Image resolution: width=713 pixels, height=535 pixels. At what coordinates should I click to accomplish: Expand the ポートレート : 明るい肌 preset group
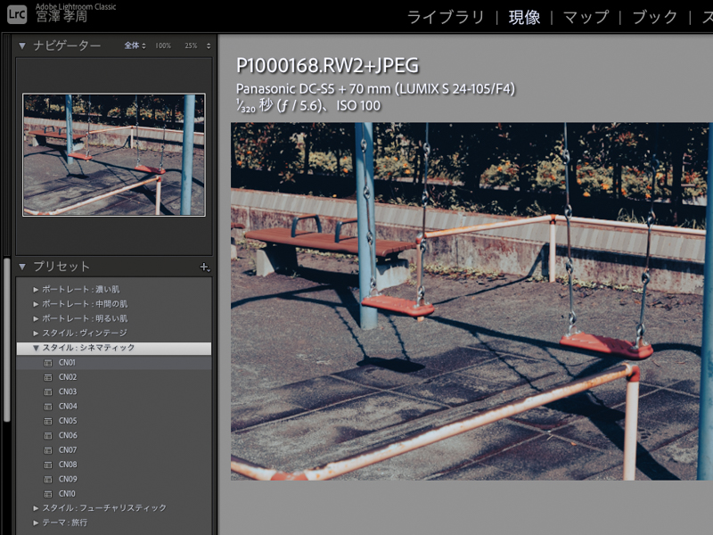[36, 318]
